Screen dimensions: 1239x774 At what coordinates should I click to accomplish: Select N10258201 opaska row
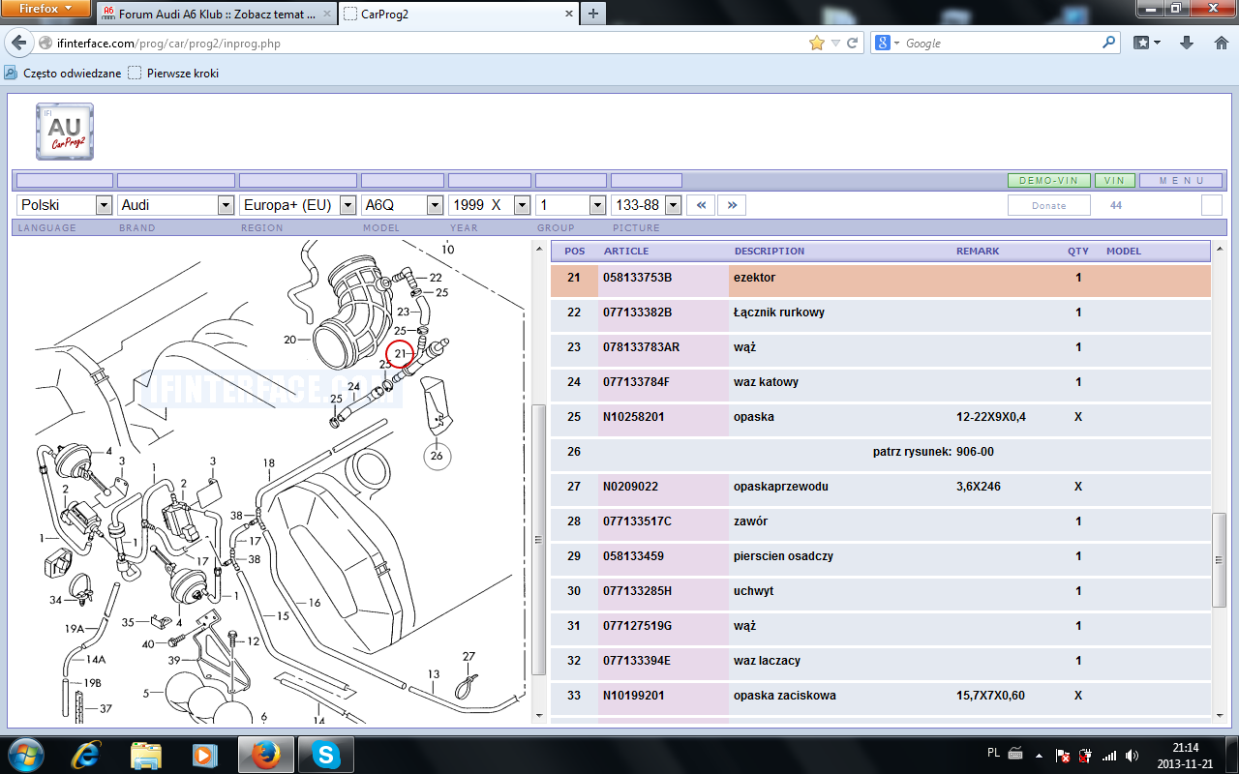coord(881,418)
